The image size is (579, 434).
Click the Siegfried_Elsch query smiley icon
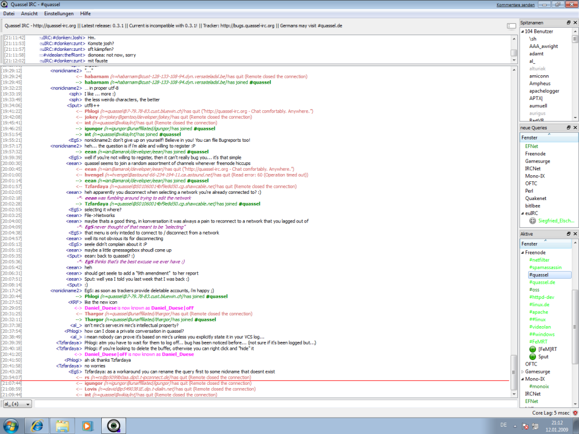(532, 221)
